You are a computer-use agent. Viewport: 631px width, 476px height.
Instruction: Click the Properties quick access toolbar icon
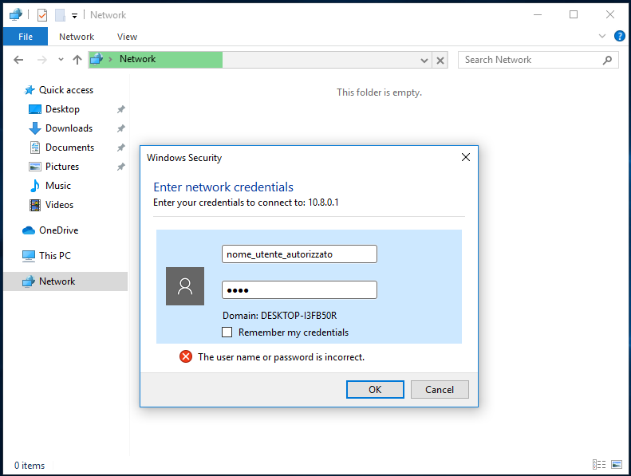tap(42, 15)
